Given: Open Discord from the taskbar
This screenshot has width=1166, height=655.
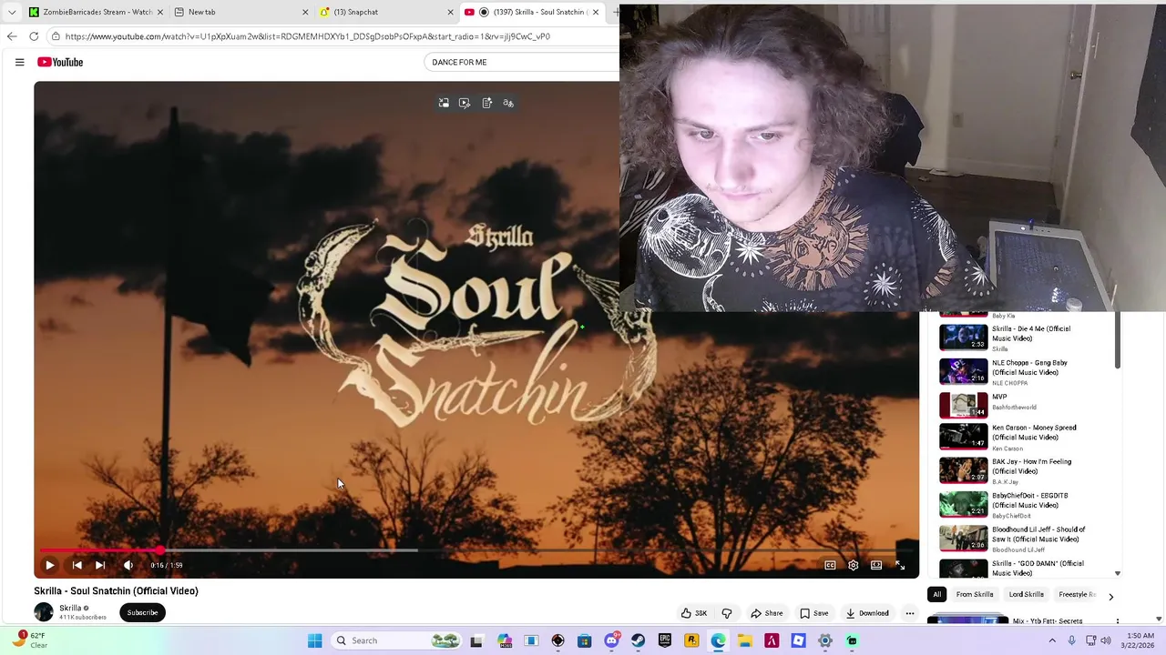Looking at the screenshot, I should click(612, 640).
